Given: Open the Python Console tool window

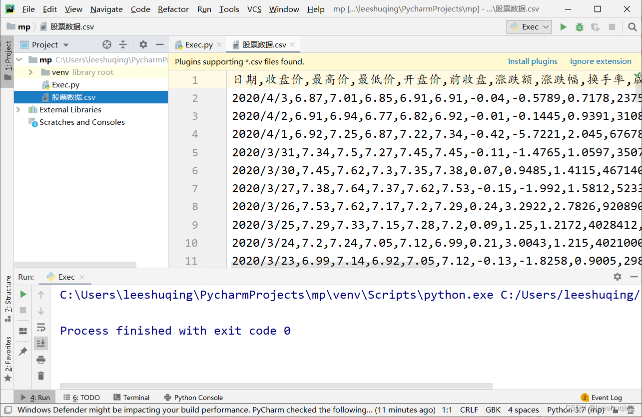Looking at the screenshot, I should coord(193,398).
